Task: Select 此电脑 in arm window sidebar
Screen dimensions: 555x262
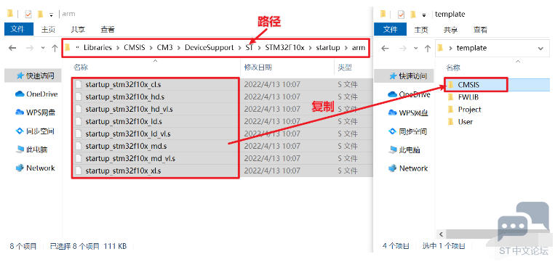Action: click(31, 150)
